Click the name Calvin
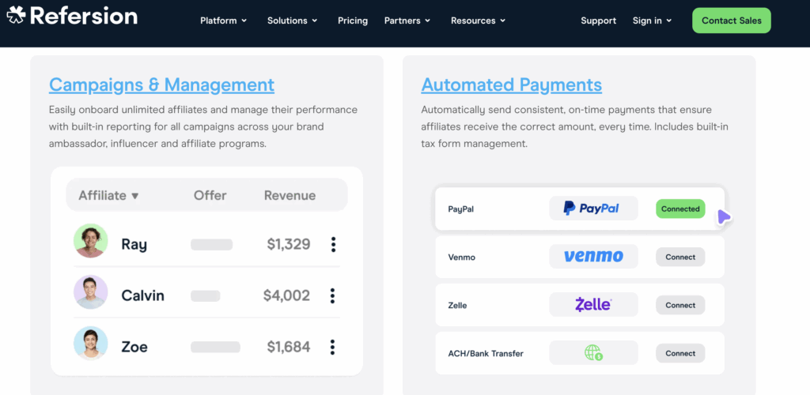Image resolution: width=810 pixels, height=395 pixels. 143,295
